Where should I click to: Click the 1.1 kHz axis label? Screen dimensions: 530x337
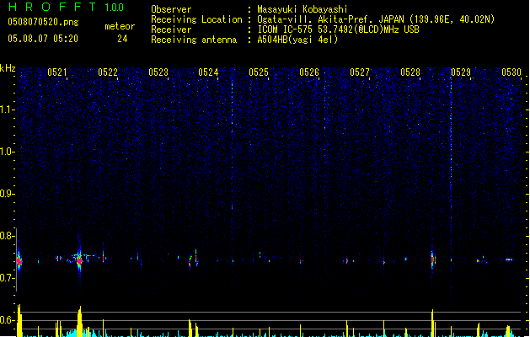click(x=8, y=110)
